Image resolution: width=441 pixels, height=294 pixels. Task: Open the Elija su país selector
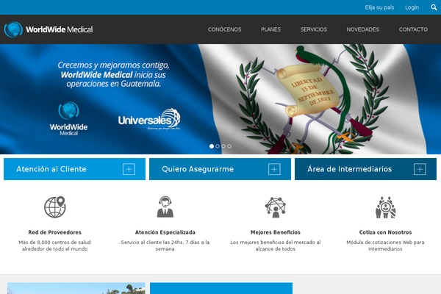click(x=379, y=7)
